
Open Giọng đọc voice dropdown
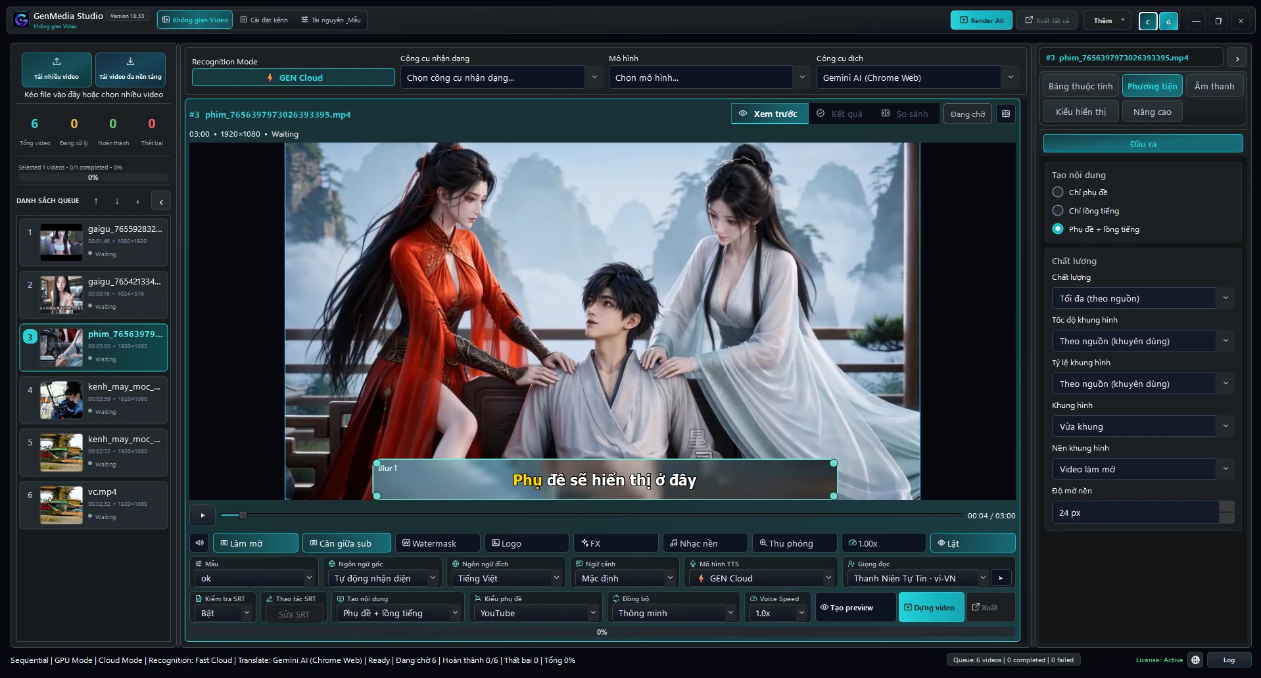[916, 578]
